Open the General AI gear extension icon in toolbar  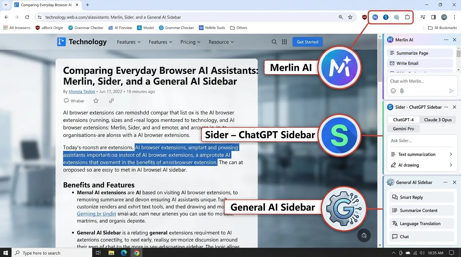pyautogui.click(x=397, y=17)
